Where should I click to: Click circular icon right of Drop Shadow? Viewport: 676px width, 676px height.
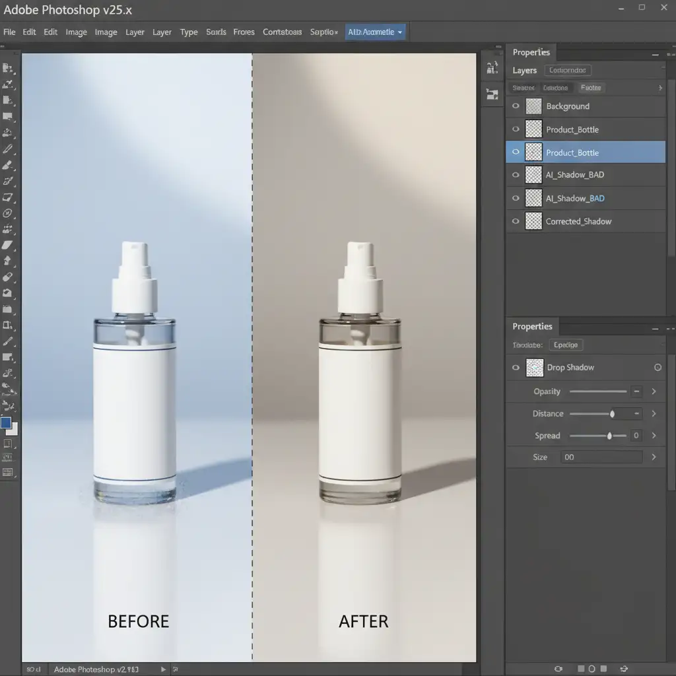coord(658,368)
